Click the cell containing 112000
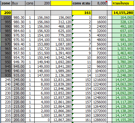Screen dimensions: 135x123 pyautogui.click(x=99, y=75)
